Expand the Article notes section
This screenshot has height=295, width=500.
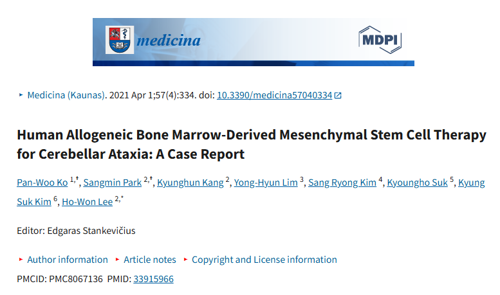[x=150, y=260]
